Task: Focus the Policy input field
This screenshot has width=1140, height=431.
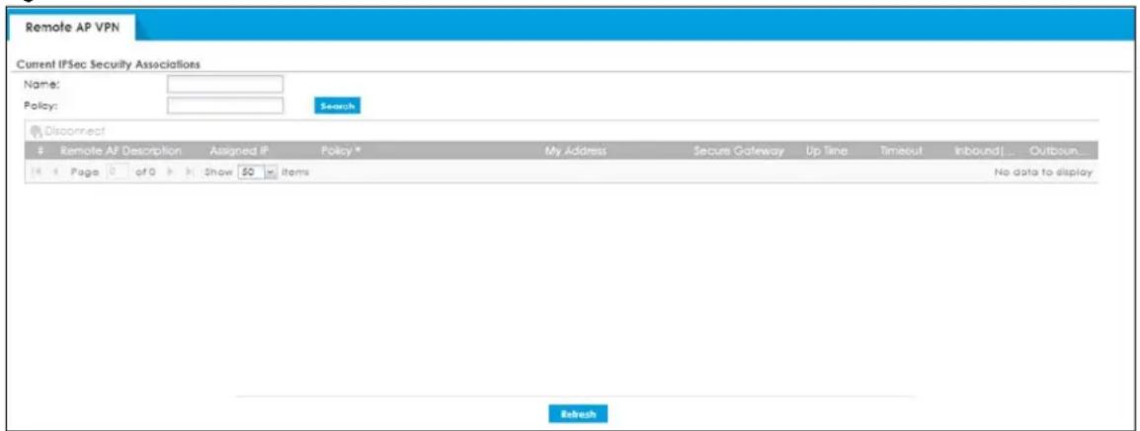Action: coord(224,106)
